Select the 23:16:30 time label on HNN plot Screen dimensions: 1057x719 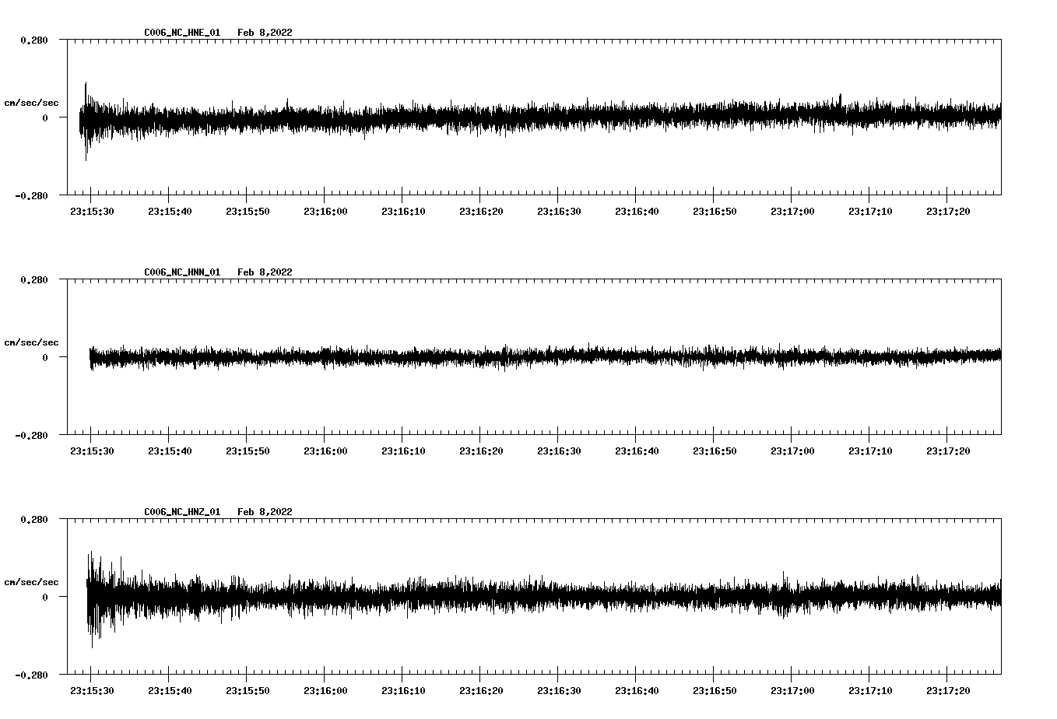tap(559, 451)
